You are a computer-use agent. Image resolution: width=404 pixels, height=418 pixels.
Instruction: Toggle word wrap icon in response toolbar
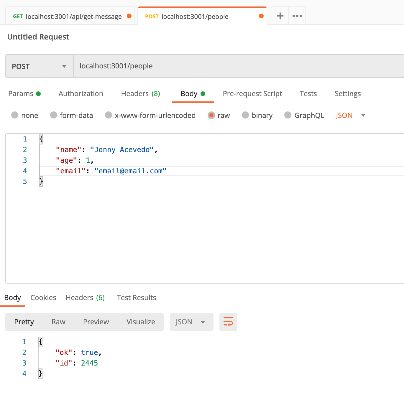tap(228, 322)
